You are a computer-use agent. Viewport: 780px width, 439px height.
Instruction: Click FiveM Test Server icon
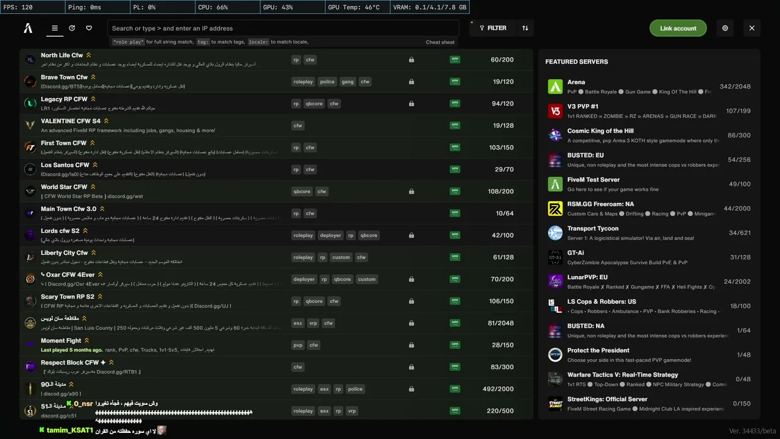point(555,184)
